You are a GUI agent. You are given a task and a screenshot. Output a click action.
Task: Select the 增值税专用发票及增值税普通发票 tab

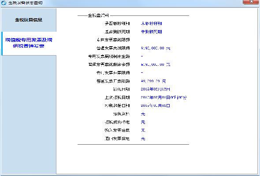[x=29, y=43]
